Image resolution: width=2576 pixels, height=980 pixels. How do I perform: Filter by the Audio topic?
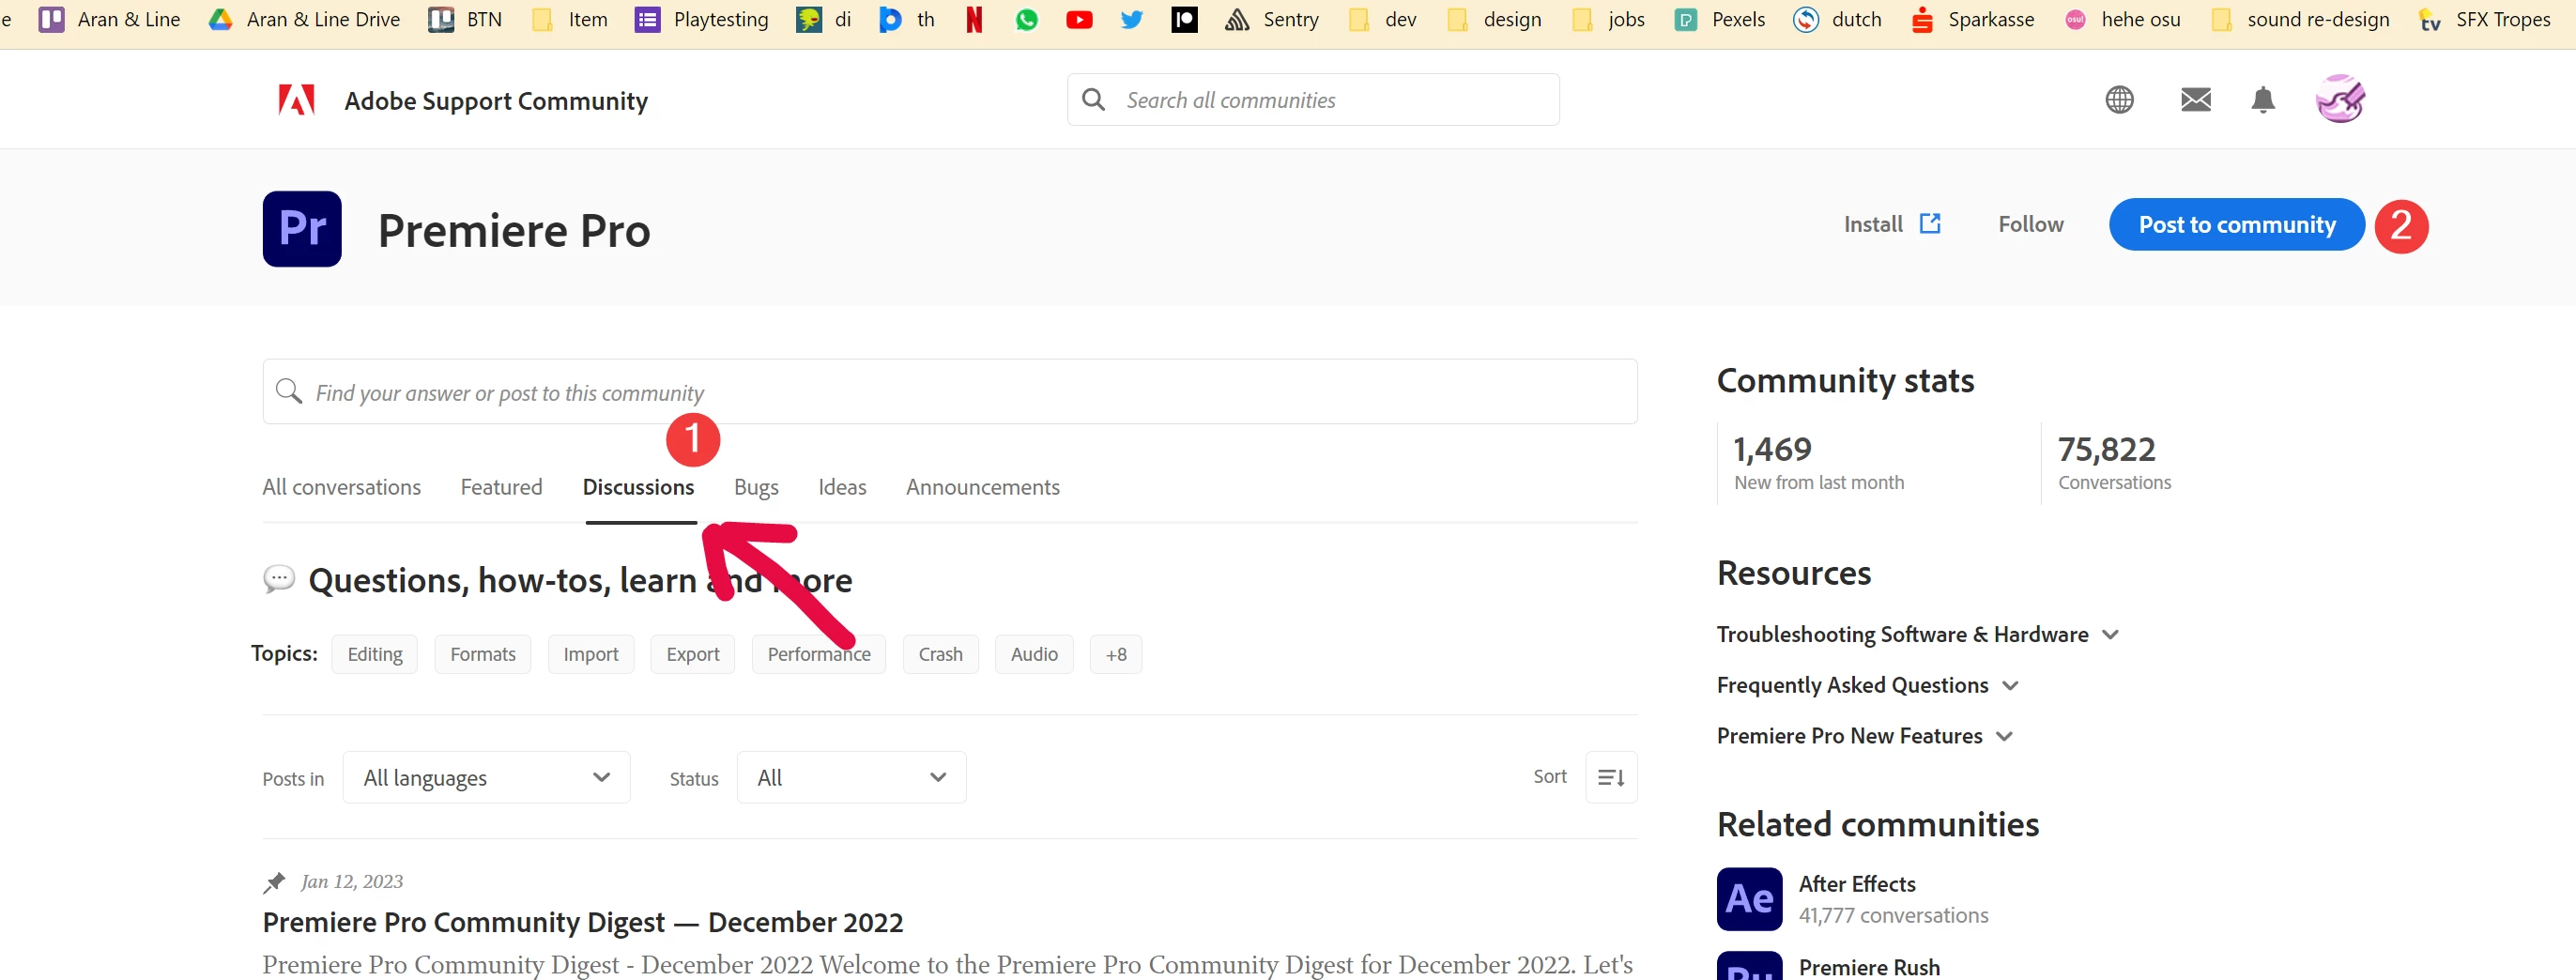pyautogui.click(x=1033, y=654)
